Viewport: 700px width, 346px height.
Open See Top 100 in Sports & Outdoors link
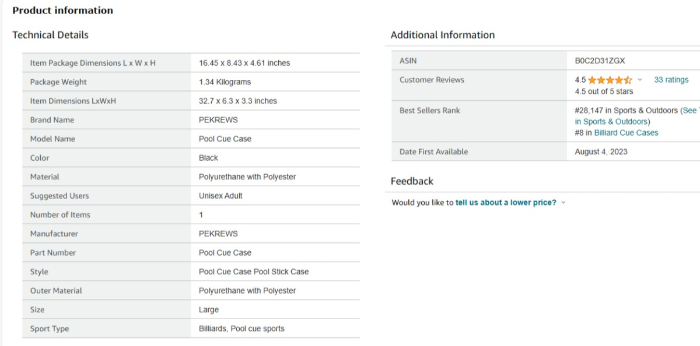tap(612, 121)
